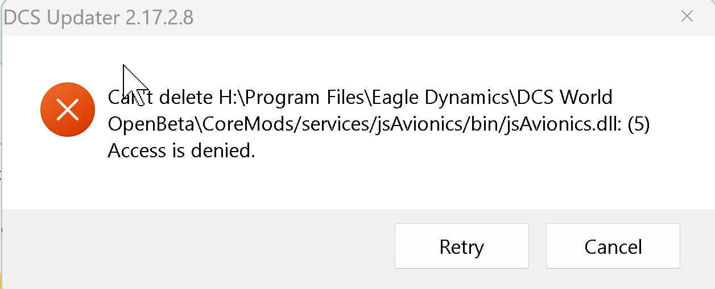
Task: Click the "H:\Program Files" portion of path
Action: [x=292, y=98]
